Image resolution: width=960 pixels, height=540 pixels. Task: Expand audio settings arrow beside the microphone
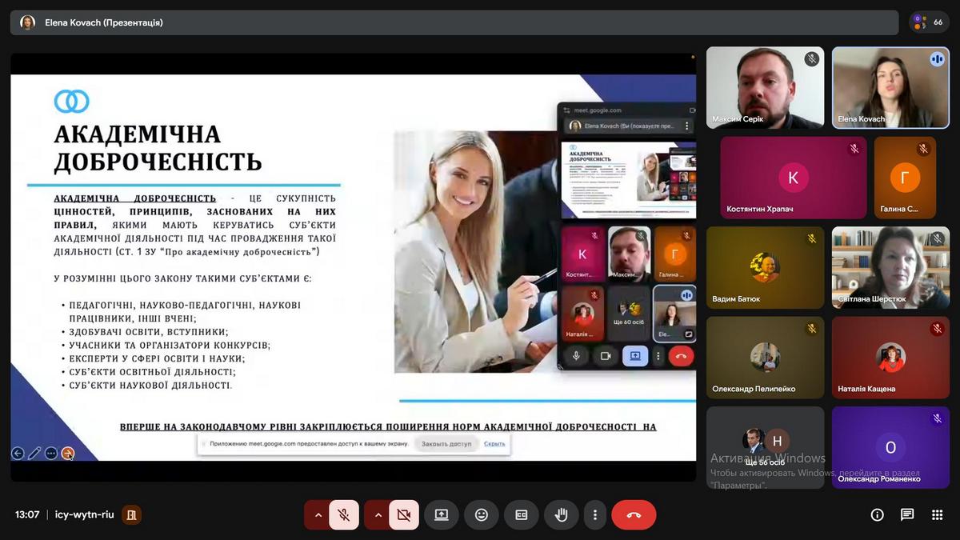[x=318, y=515]
